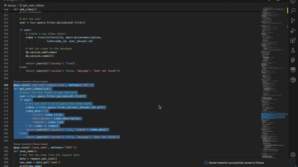Image resolution: width=298 pixels, height=167 pixels.
Task: Click 'Pieces: Comment' above the save_name route
Action: [22, 144]
